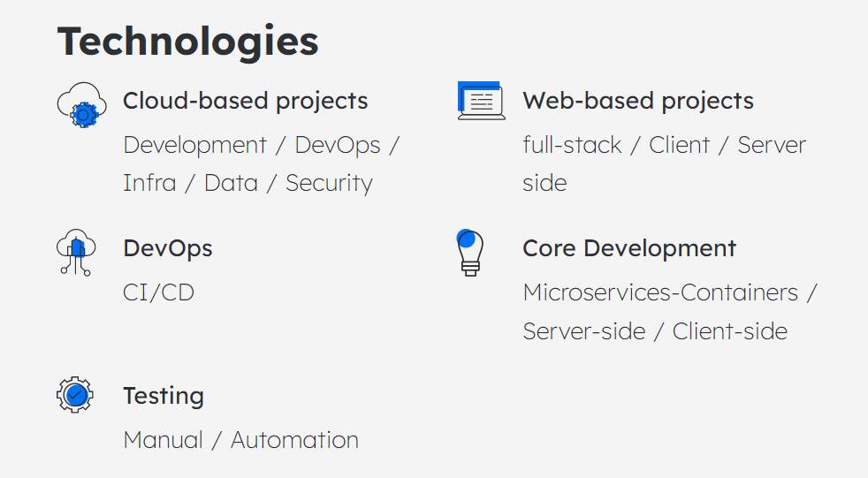
Task: Click the cloud with gear icon
Action: [82, 105]
